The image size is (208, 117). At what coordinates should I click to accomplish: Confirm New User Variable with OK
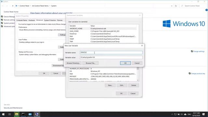click(125, 63)
